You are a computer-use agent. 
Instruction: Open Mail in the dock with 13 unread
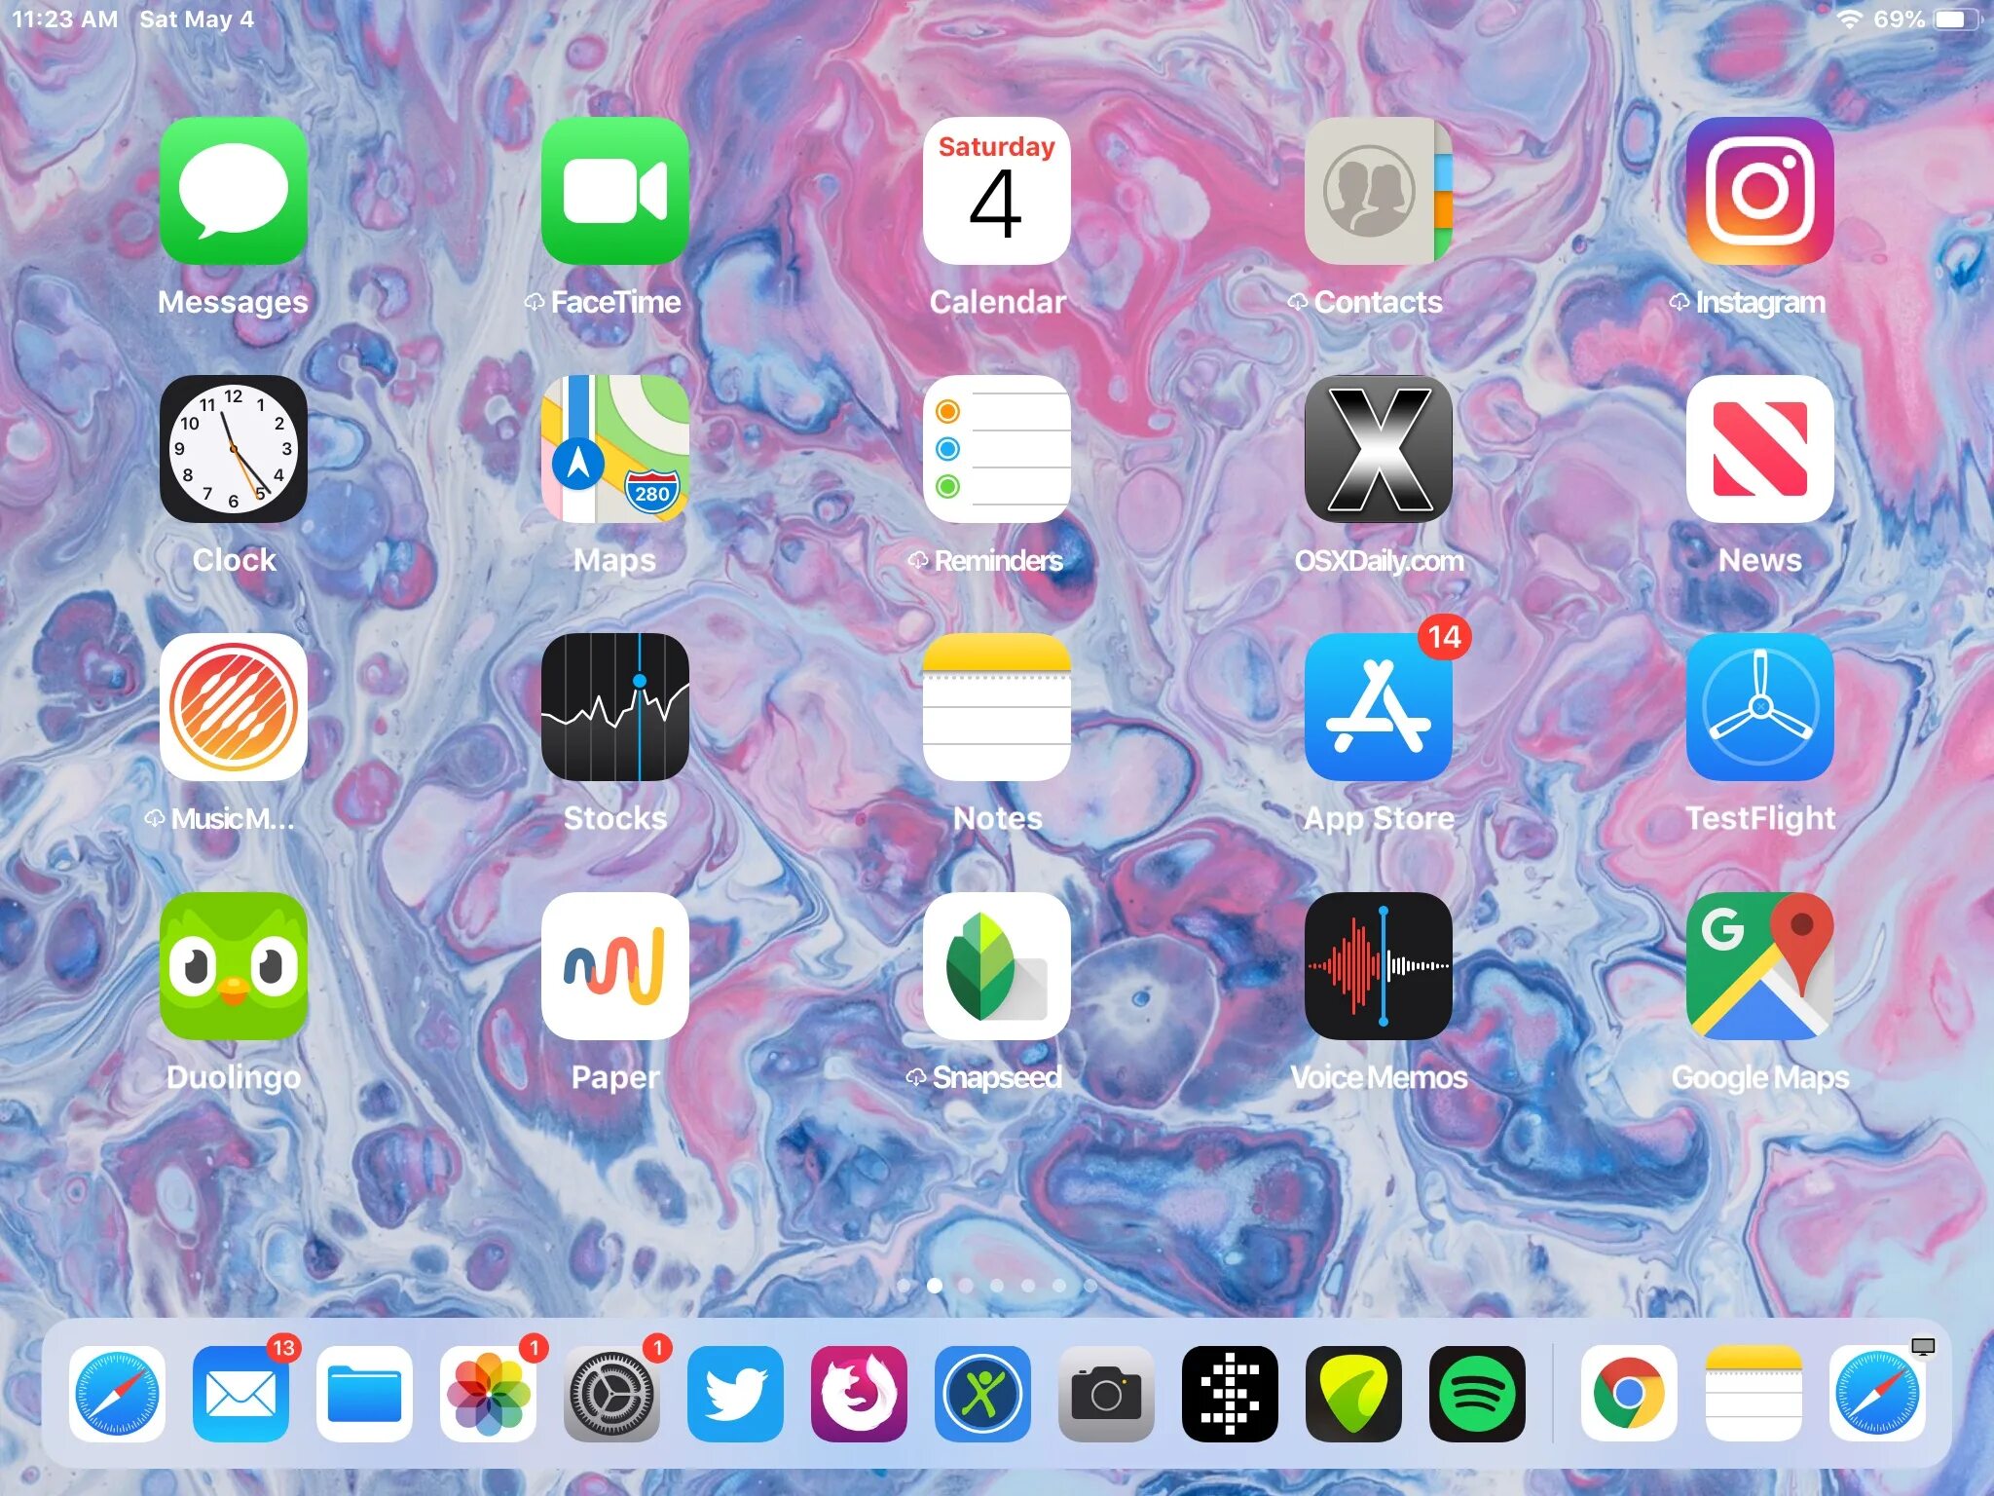240,1394
